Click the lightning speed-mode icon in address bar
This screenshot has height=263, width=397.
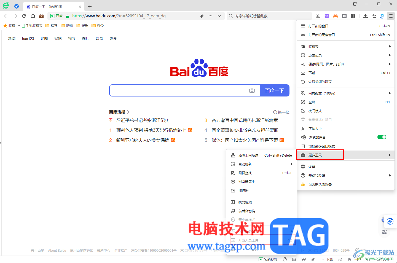(x=202, y=16)
